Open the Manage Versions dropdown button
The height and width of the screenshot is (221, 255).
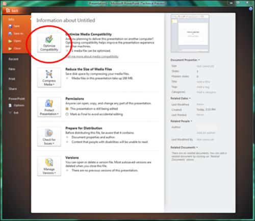pyautogui.click(x=49, y=166)
